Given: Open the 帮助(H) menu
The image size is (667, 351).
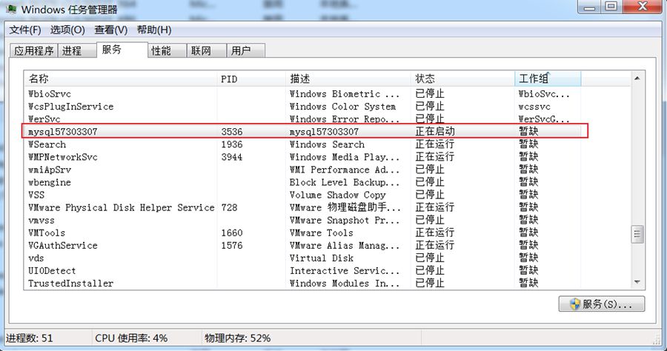Looking at the screenshot, I should click(x=153, y=30).
